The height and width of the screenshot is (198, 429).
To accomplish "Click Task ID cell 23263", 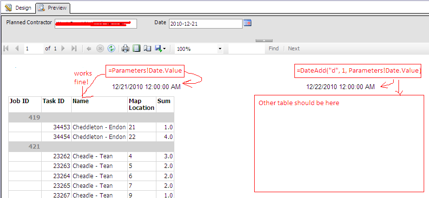I will (x=56, y=166).
